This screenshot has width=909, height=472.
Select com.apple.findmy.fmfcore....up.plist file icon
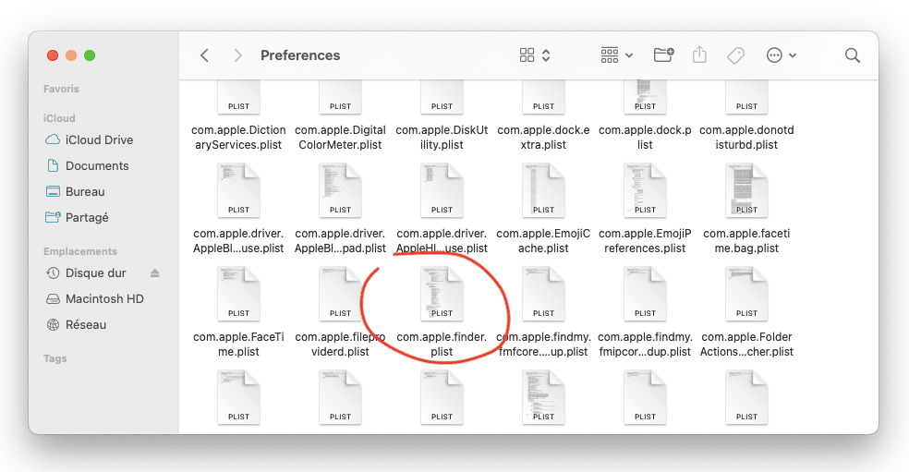click(543, 294)
